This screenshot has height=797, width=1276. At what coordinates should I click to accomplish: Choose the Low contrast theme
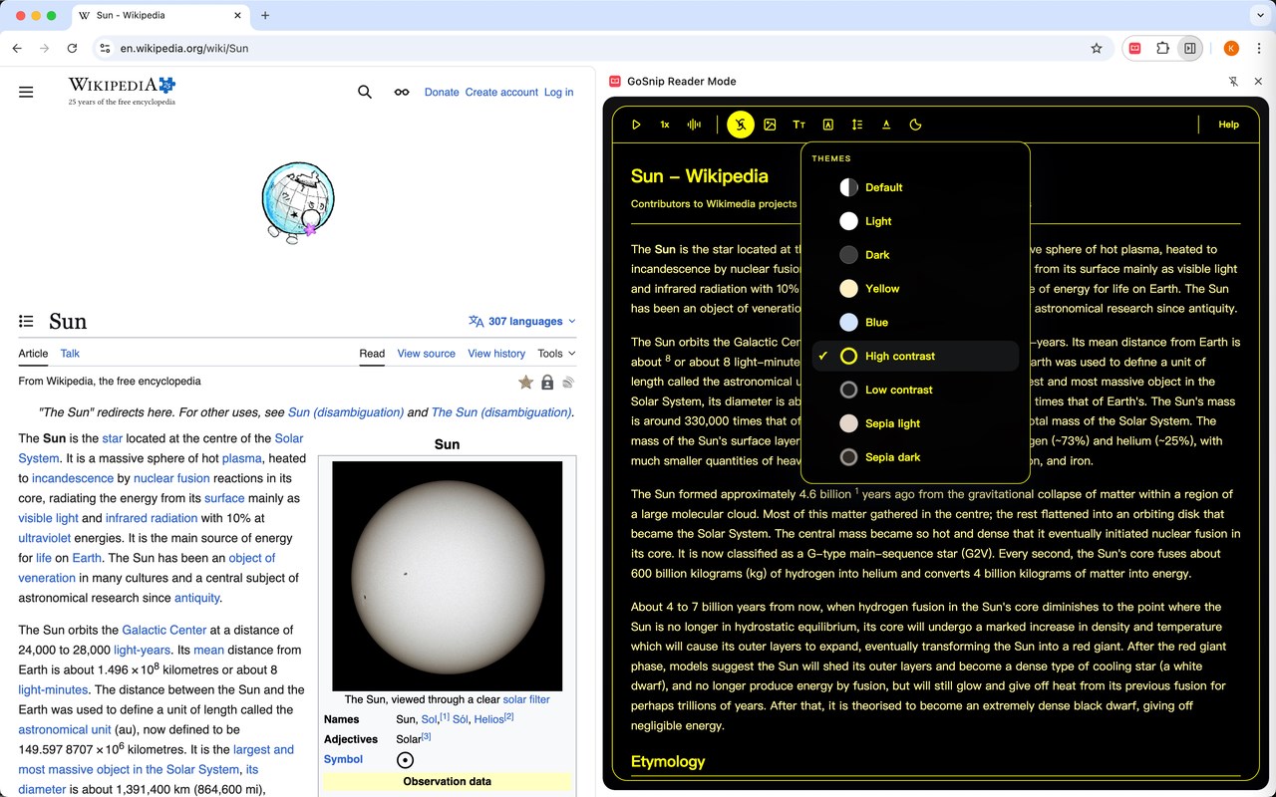915,390
